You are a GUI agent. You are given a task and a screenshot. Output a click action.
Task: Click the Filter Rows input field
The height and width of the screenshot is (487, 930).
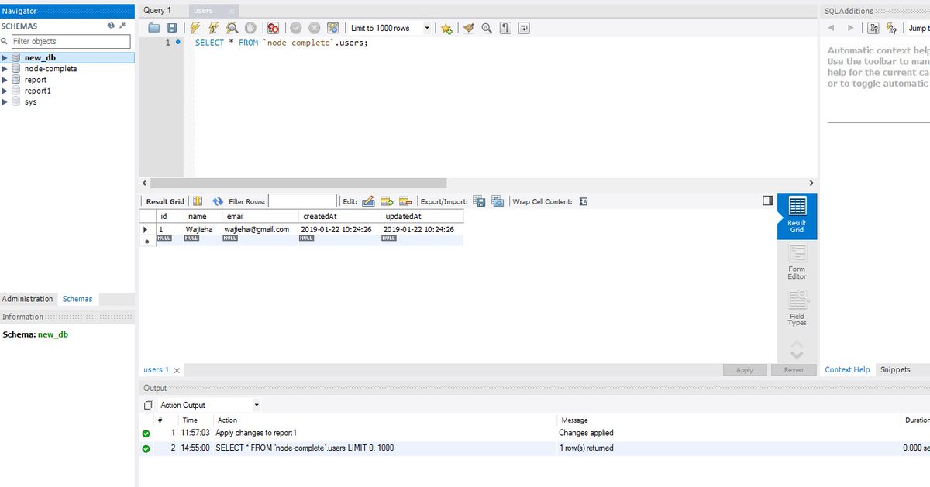302,201
